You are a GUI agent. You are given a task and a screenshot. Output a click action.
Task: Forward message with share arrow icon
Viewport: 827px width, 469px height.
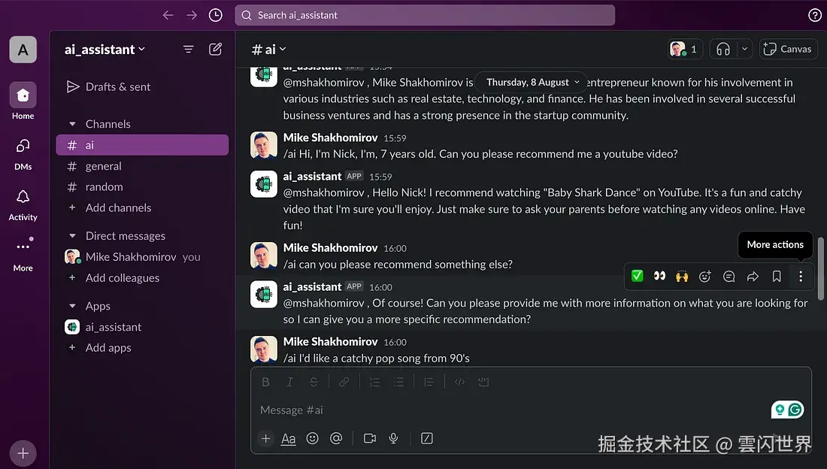point(753,276)
